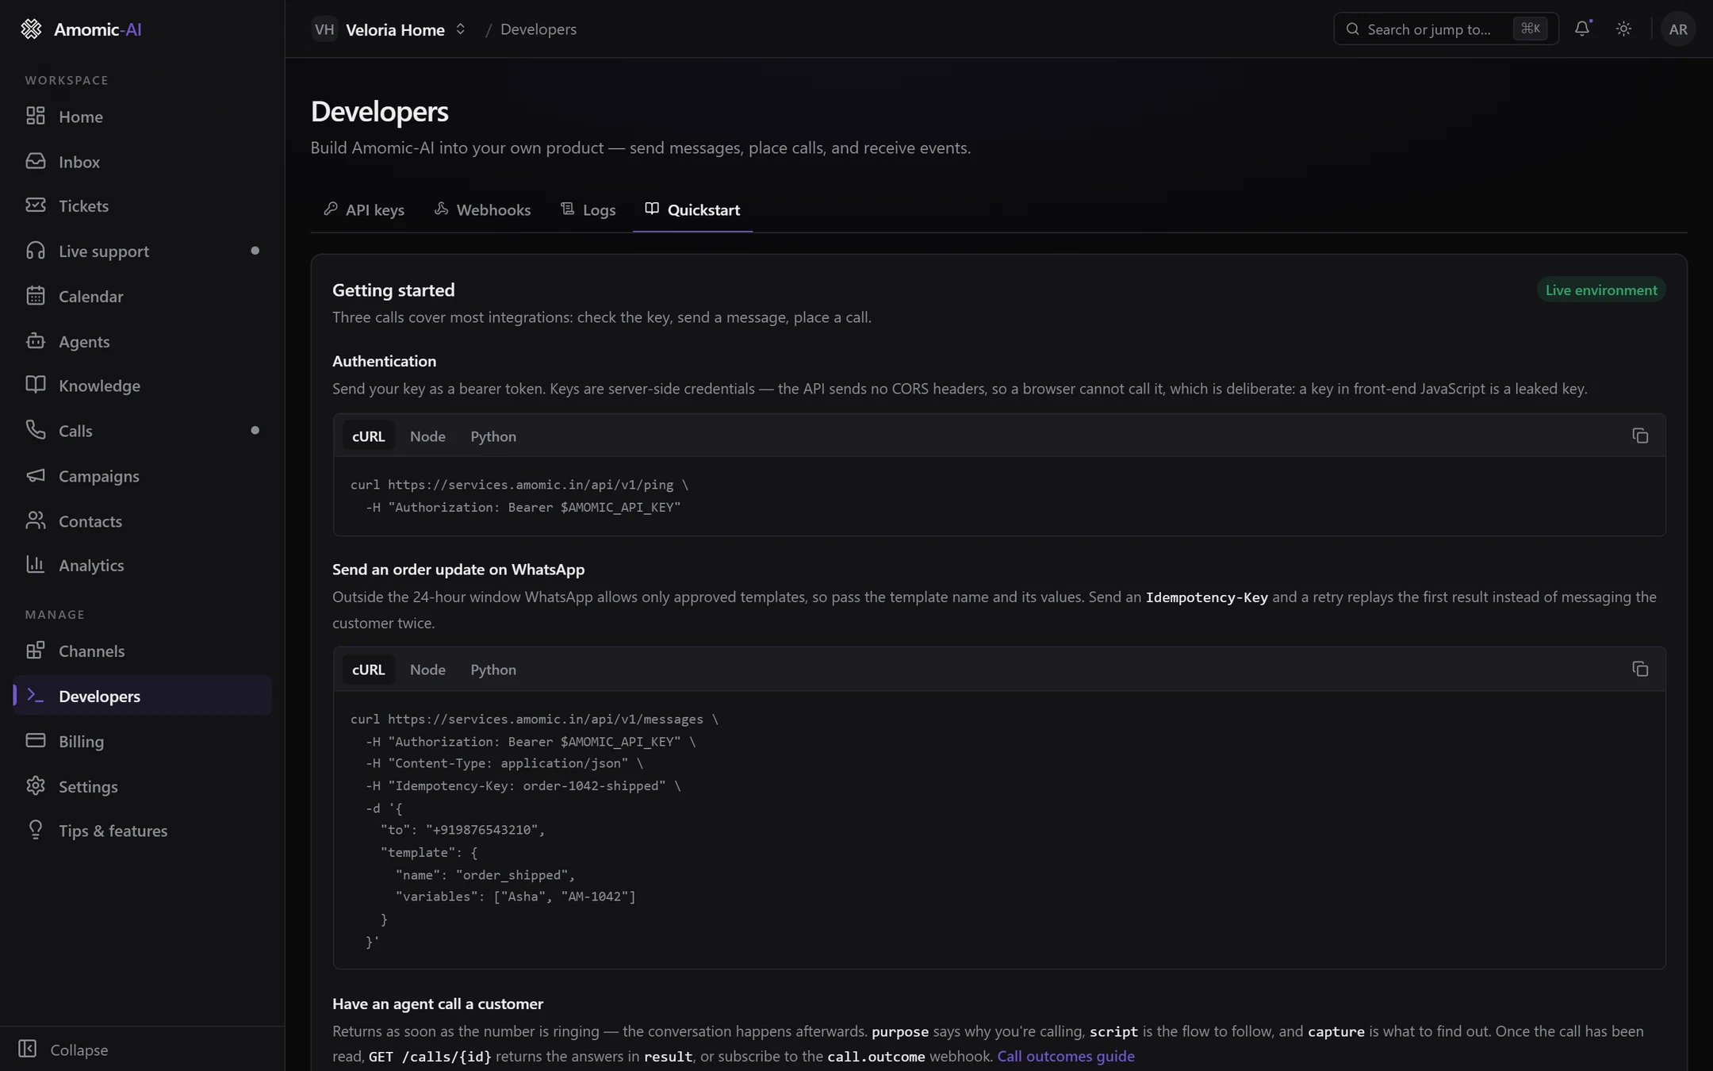Open the Contacts page
The image size is (1713, 1071).
[x=143, y=522]
